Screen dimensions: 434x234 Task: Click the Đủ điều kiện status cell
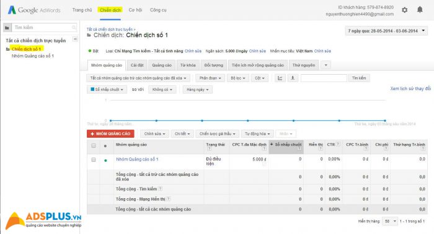[216, 162]
